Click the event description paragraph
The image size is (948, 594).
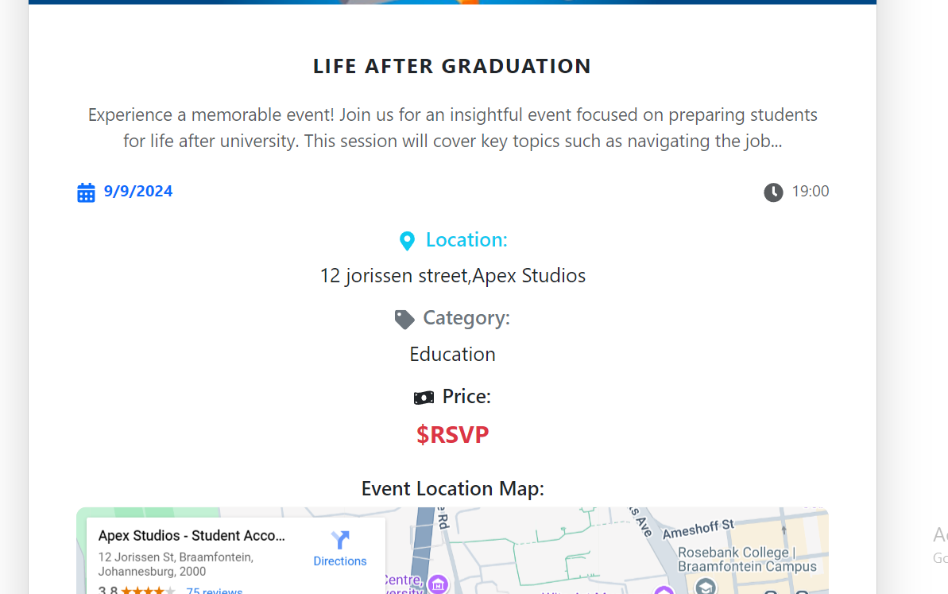click(x=452, y=128)
